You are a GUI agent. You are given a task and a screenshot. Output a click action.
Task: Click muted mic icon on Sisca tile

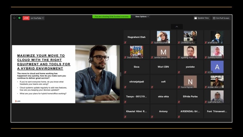coord(125,72)
